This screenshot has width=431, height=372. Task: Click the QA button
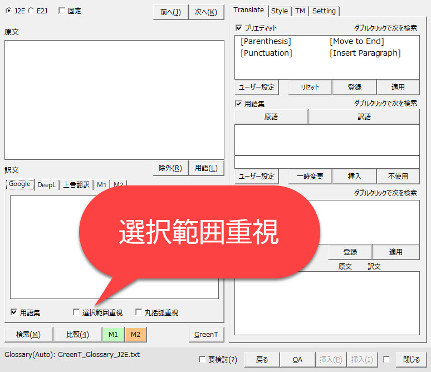pos(297,360)
